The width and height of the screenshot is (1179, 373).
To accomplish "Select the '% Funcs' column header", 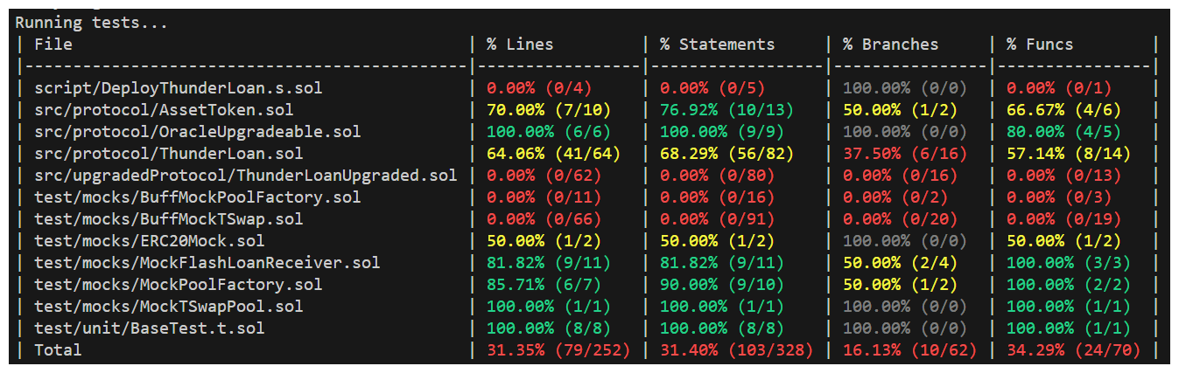I will [1040, 45].
